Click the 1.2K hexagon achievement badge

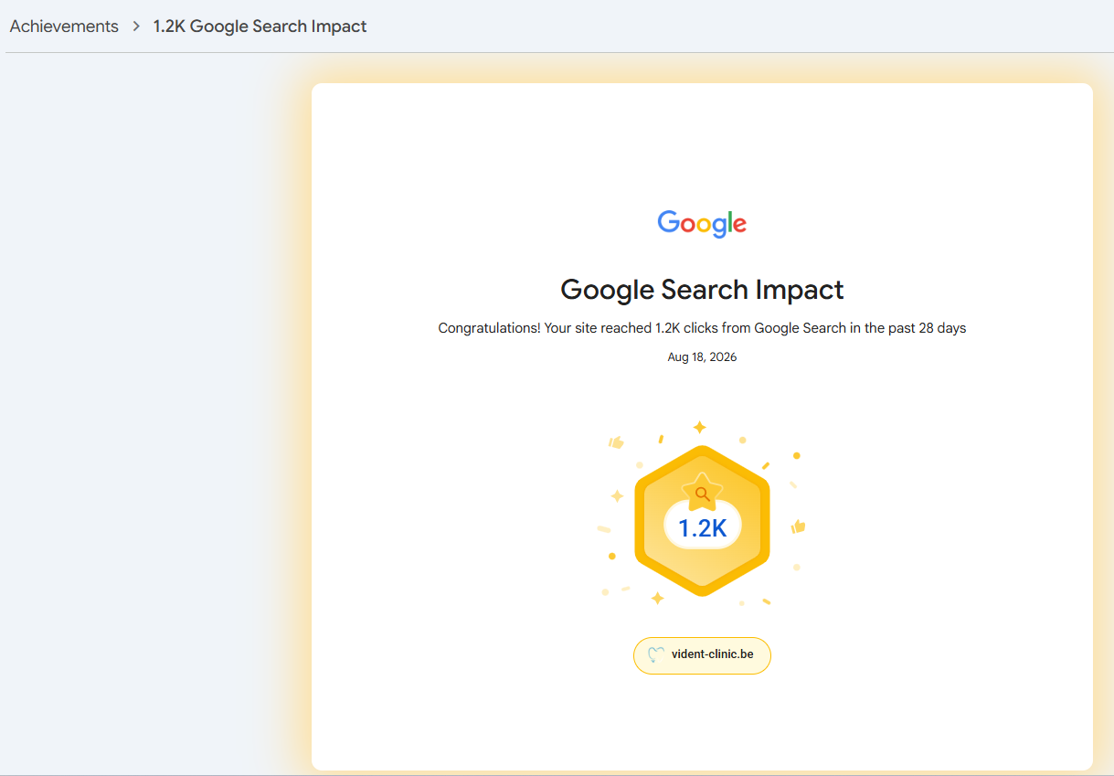pyautogui.click(x=702, y=521)
